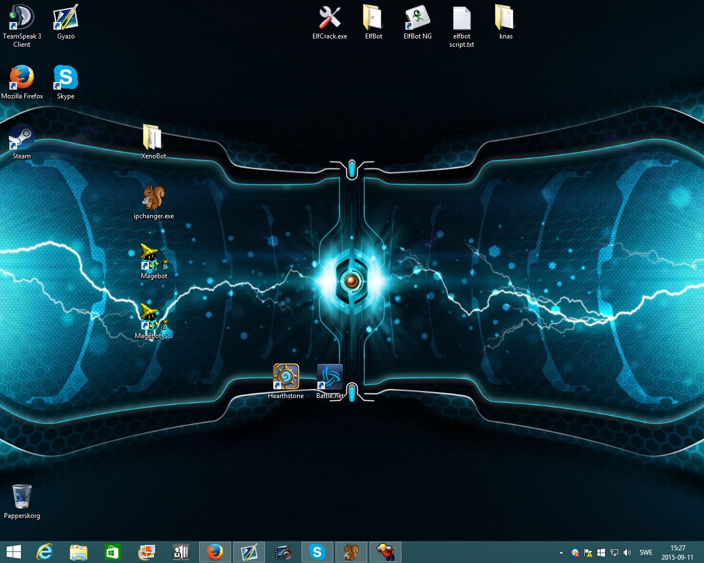Open the clock showing 15:27
The width and height of the screenshot is (704, 563).
(x=678, y=553)
